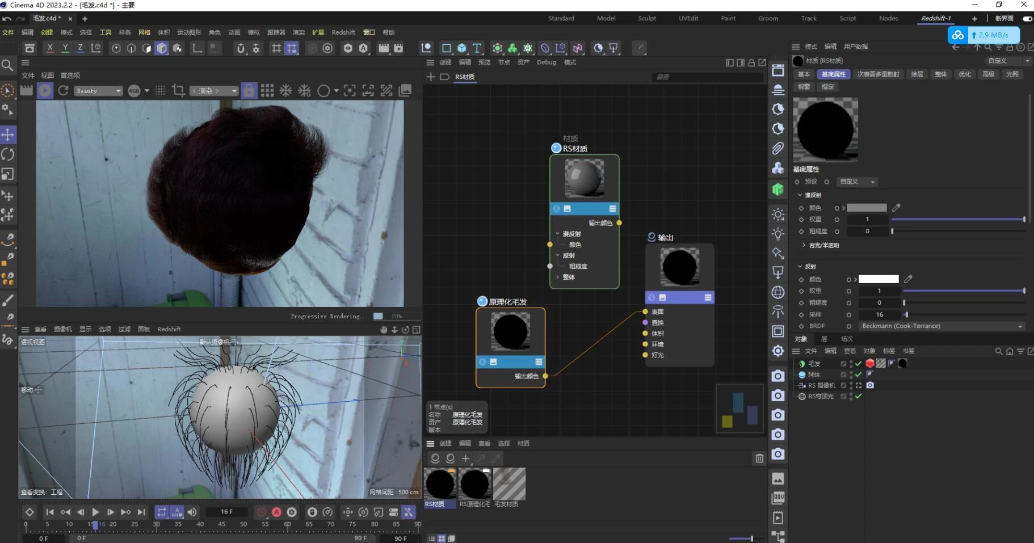Toggle visibility check for 毛发 object
The height and width of the screenshot is (543, 1034).
coord(858,364)
